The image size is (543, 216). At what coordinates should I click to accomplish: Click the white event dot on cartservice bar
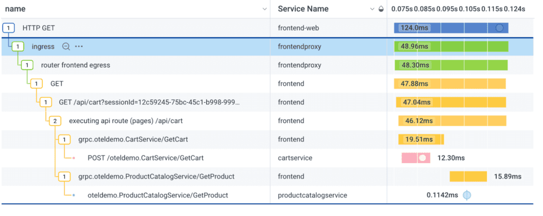click(423, 158)
